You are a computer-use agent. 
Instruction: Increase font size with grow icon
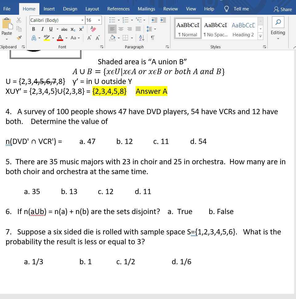[89, 38]
